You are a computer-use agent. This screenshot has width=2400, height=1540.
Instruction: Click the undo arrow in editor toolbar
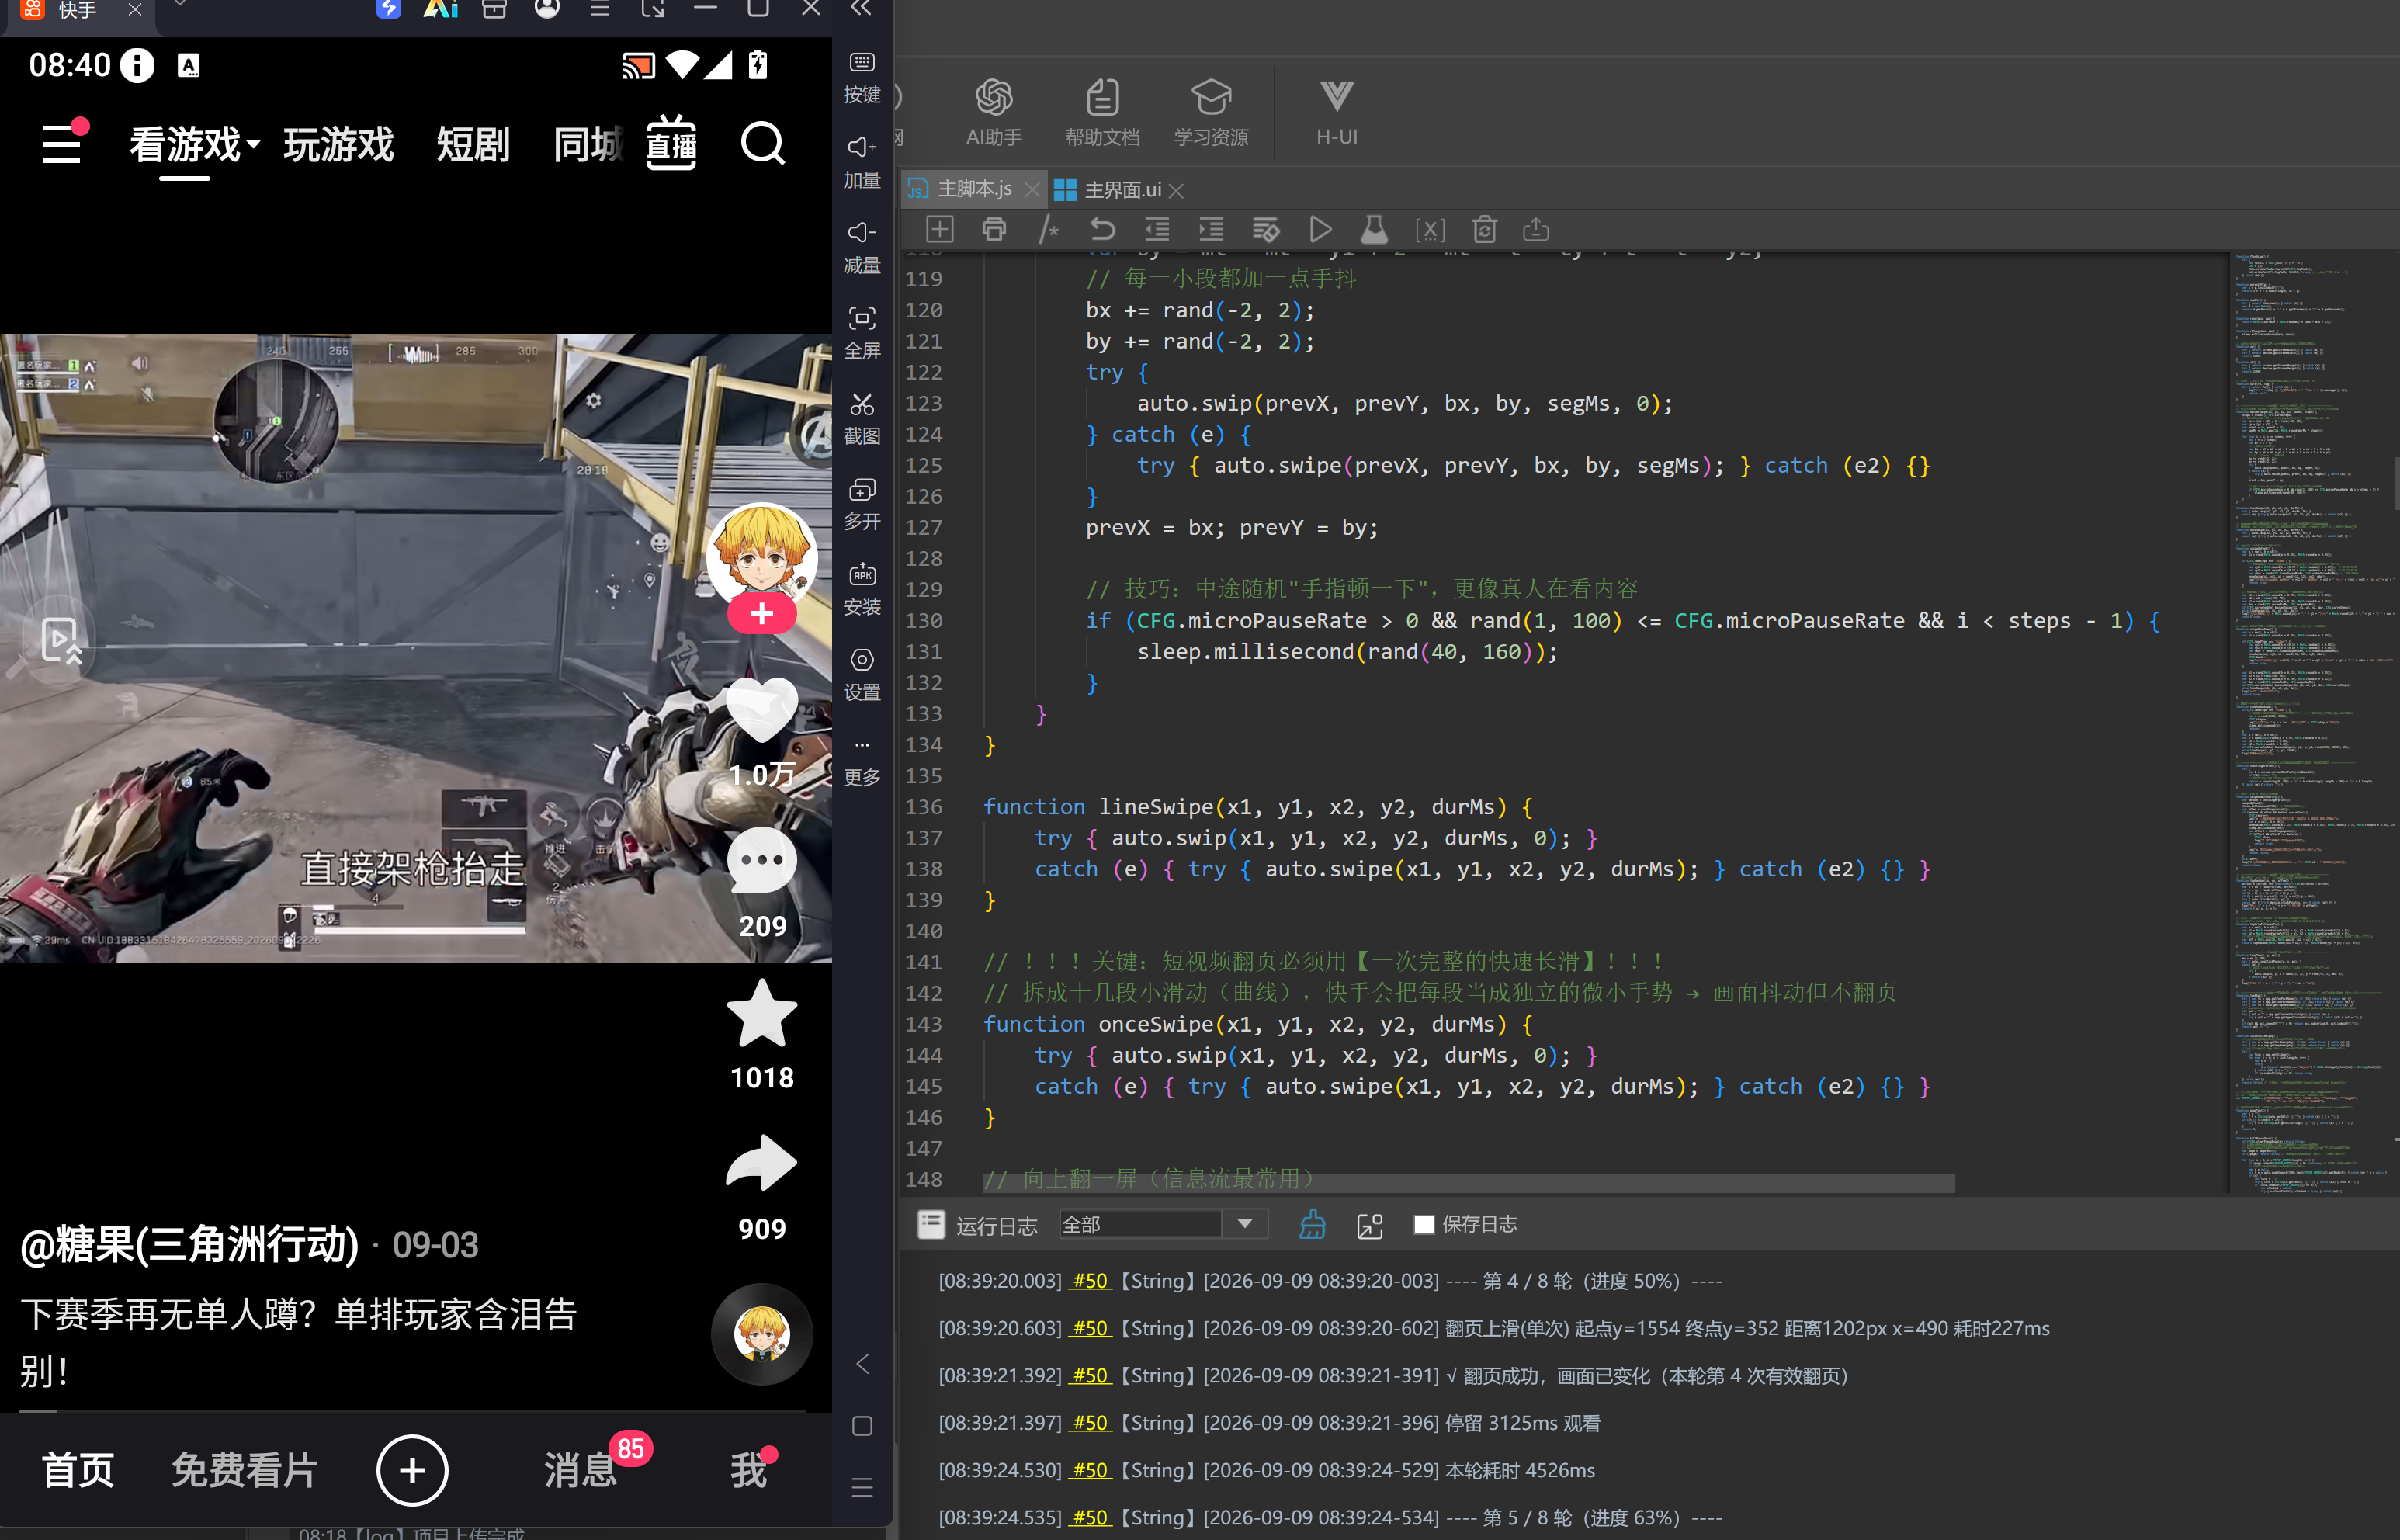[x=1102, y=230]
